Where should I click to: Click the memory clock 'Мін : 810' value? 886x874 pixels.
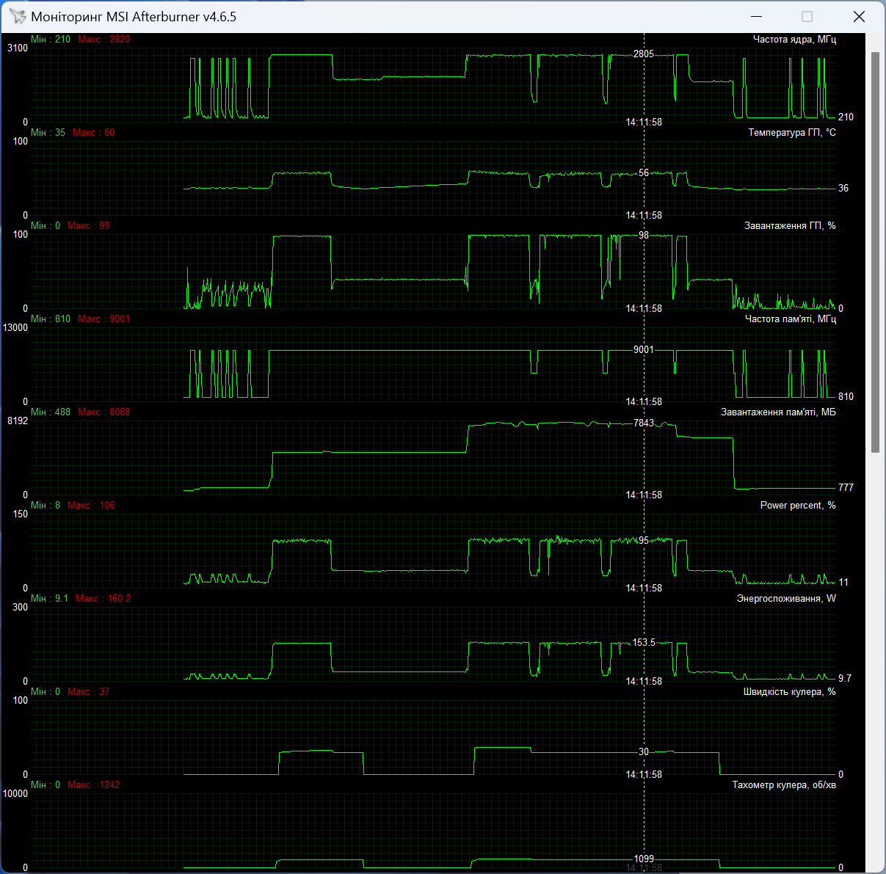(51, 318)
